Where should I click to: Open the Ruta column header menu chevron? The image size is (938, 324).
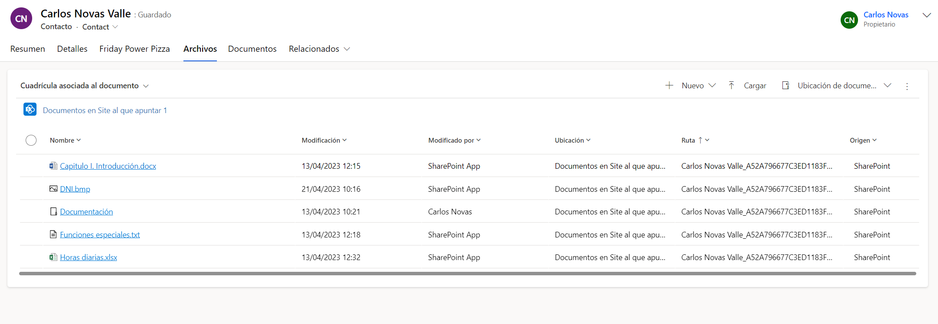[x=707, y=140]
